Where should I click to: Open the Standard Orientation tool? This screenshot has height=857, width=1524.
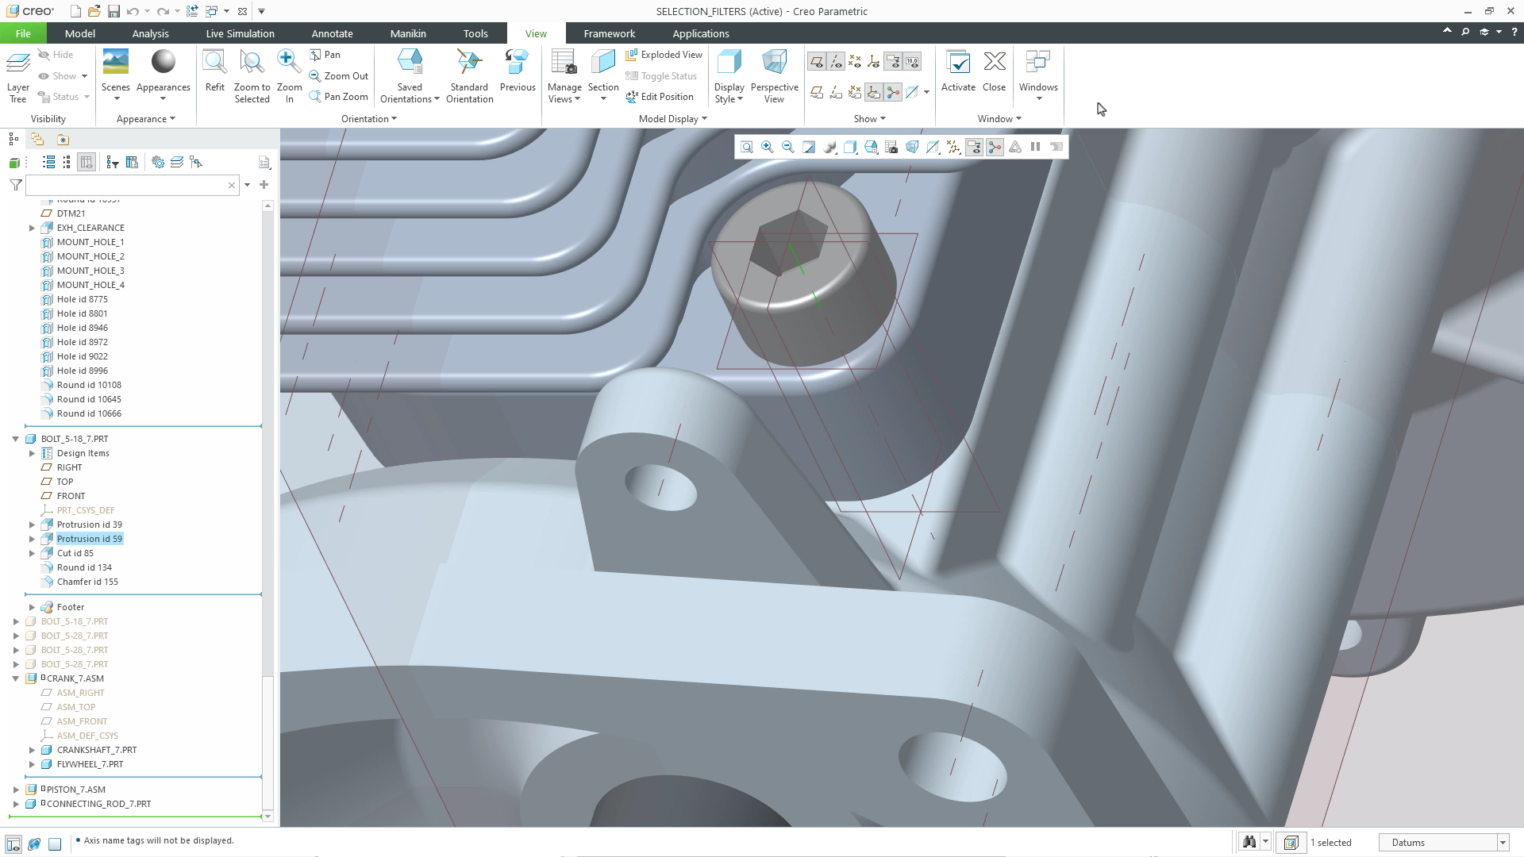pyautogui.click(x=469, y=76)
